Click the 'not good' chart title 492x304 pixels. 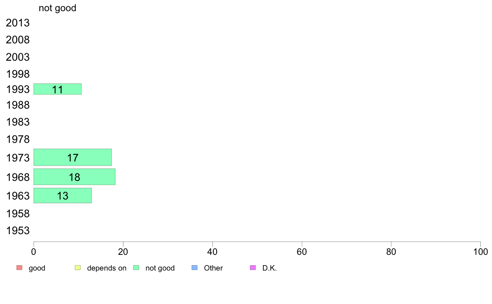coord(58,8)
